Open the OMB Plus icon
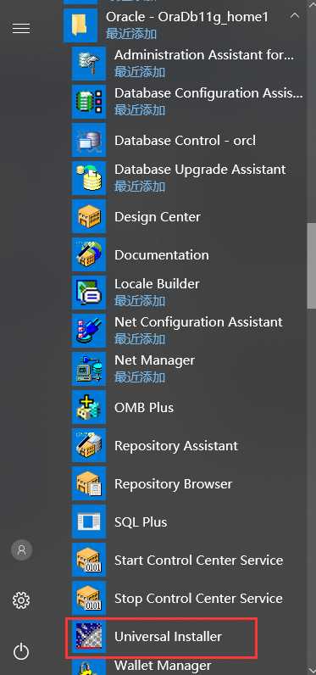This screenshot has width=316, height=675. (89, 407)
